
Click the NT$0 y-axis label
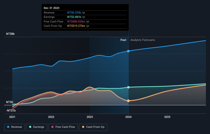(10, 102)
